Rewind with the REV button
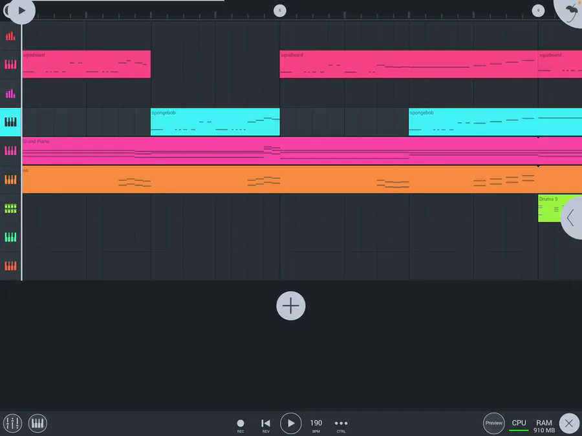Screen dimensions: 582x436 pyautogui.click(x=266, y=425)
